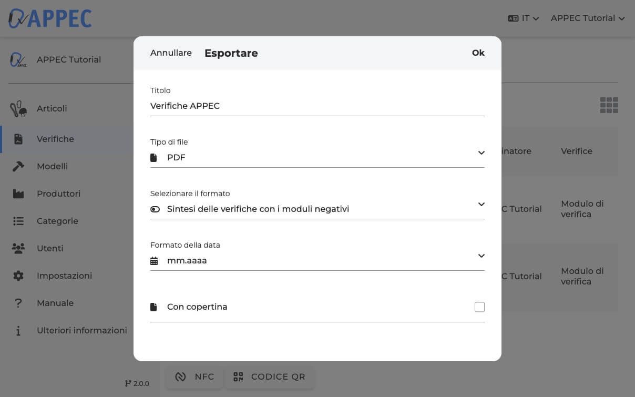Open the IT language selector

coord(524,18)
